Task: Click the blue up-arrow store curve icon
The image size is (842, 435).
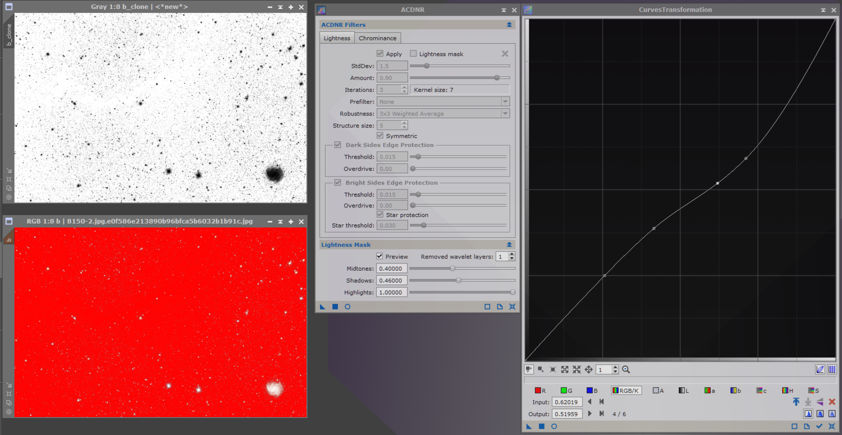Action: [x=796, y=402]
